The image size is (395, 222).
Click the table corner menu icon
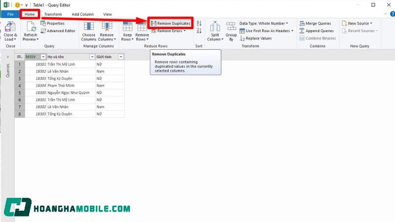(x=19, y=57)
